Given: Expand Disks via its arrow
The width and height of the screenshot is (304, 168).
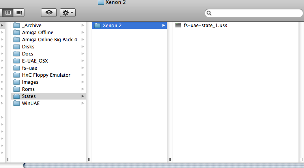Looking at the screenshot, I should (83, 47).
